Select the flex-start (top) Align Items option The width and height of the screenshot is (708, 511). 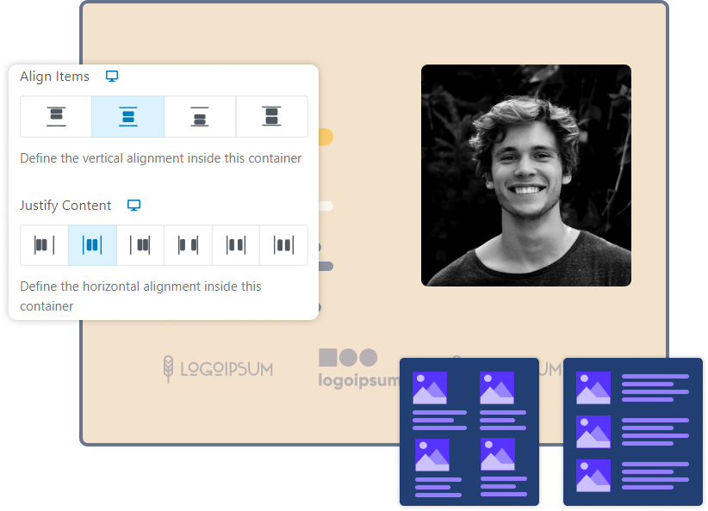click(x=56, y=117)
